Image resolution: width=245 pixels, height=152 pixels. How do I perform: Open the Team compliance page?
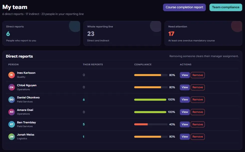(x=226, y=7)
